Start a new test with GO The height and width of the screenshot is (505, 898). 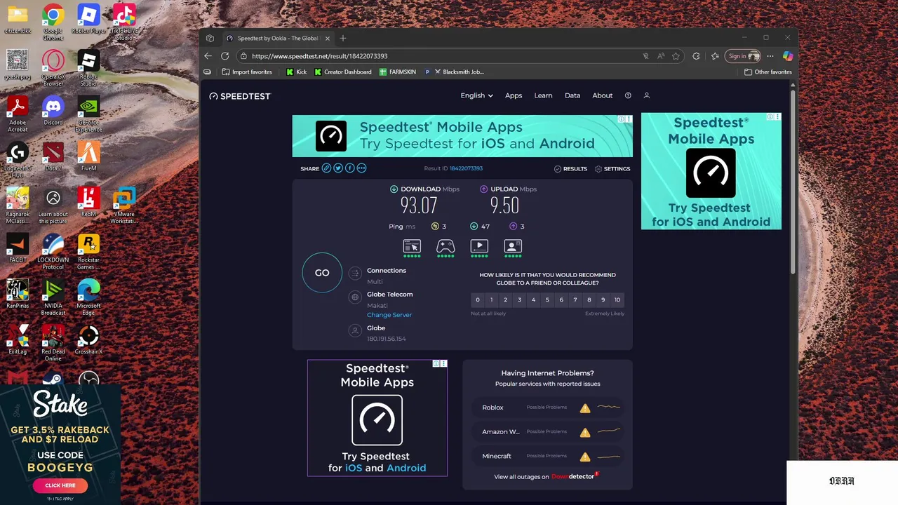(x=322, y=273)
